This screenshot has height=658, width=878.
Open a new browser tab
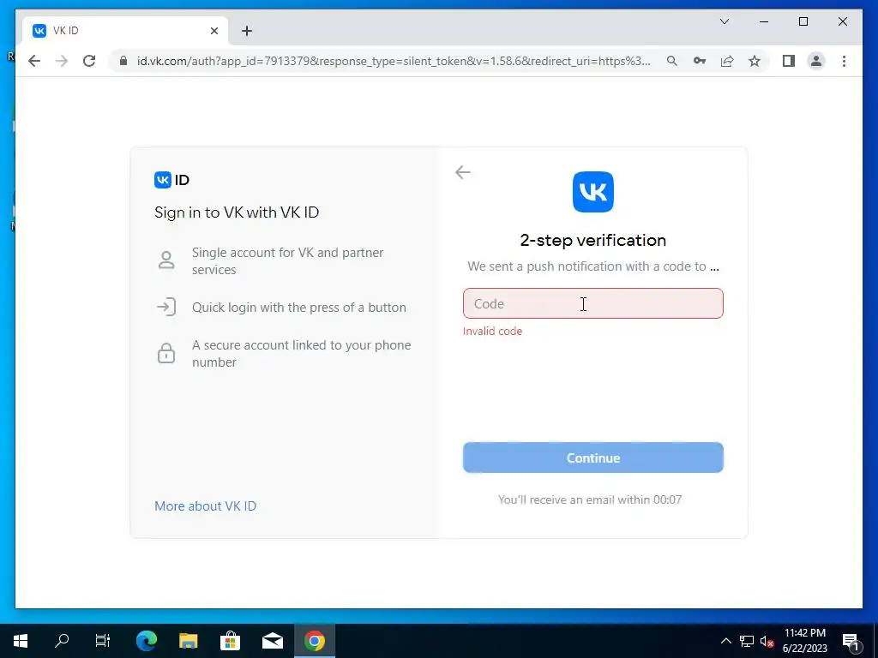tap(247, 31)
